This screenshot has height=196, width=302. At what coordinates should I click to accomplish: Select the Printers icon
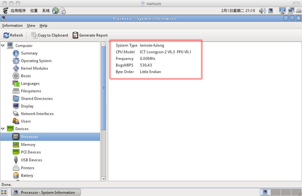click(16, 168)
